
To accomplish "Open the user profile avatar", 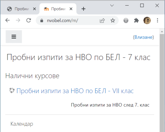I will point(147,20).
